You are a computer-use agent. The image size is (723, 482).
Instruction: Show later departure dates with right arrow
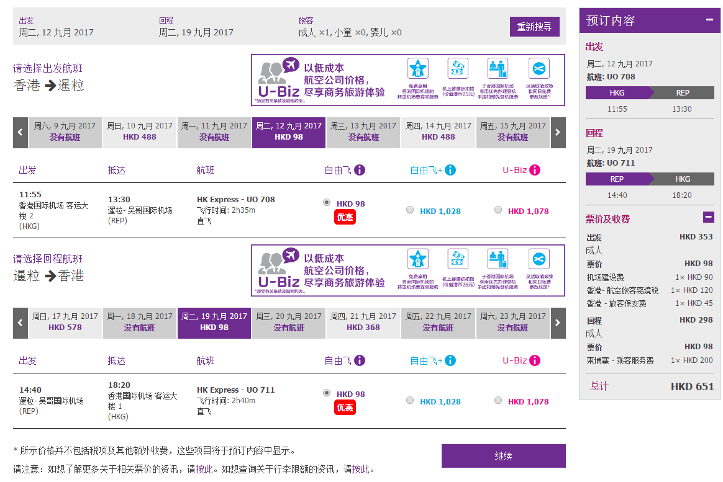[x=558, y=133]
